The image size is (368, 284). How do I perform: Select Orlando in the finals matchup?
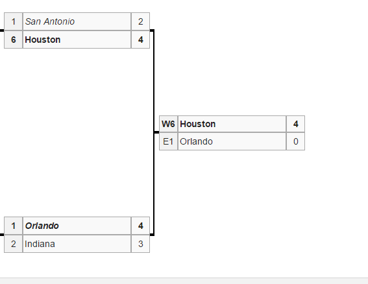pos(232,141)
